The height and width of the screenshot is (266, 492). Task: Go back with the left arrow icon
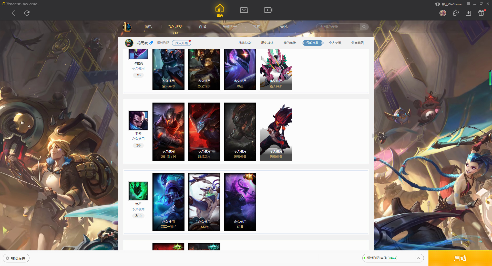click(x=14, y=13)
